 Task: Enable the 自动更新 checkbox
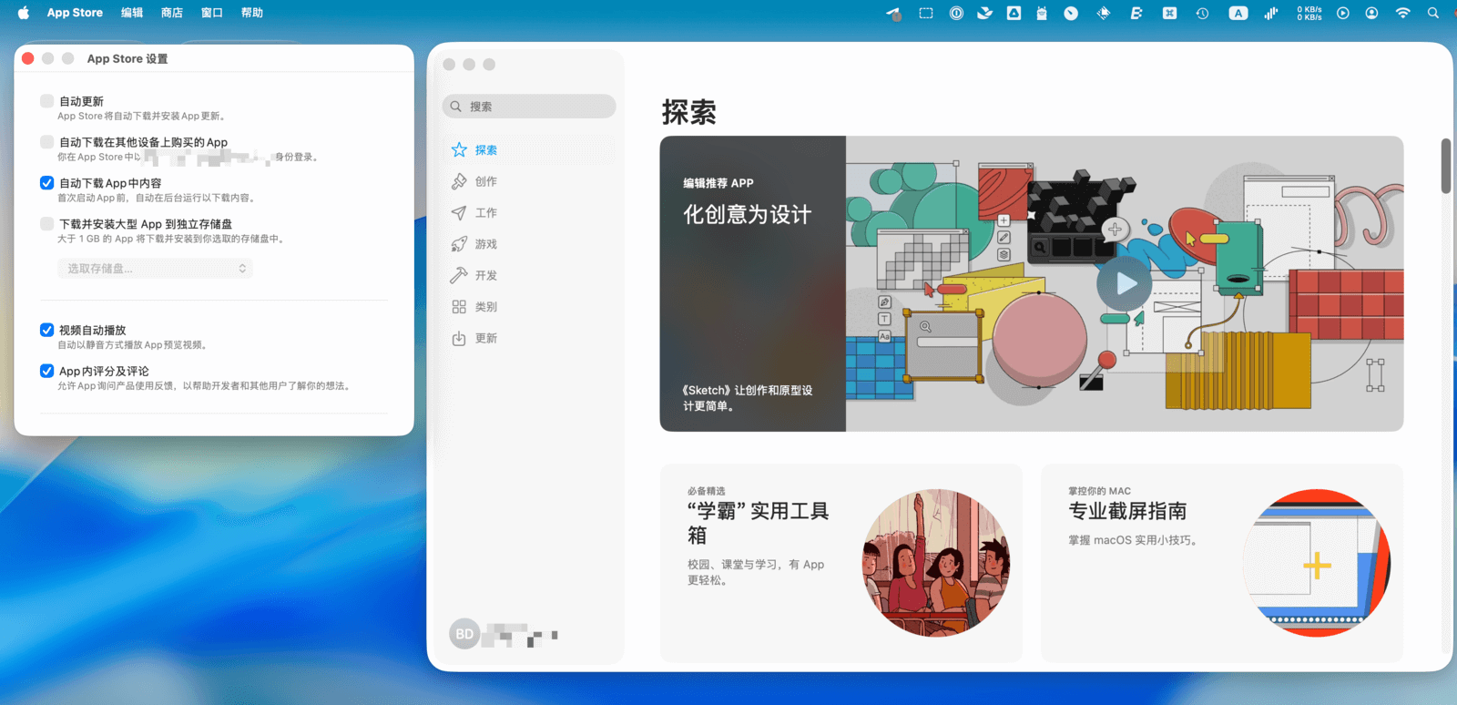47,101
